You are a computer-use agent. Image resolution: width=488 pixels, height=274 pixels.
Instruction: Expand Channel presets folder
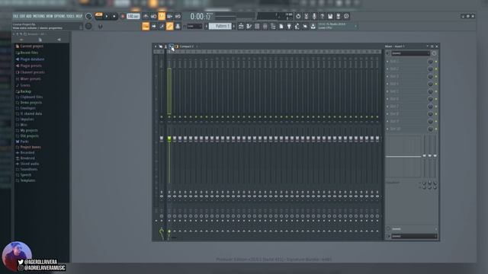coord(30,72)
